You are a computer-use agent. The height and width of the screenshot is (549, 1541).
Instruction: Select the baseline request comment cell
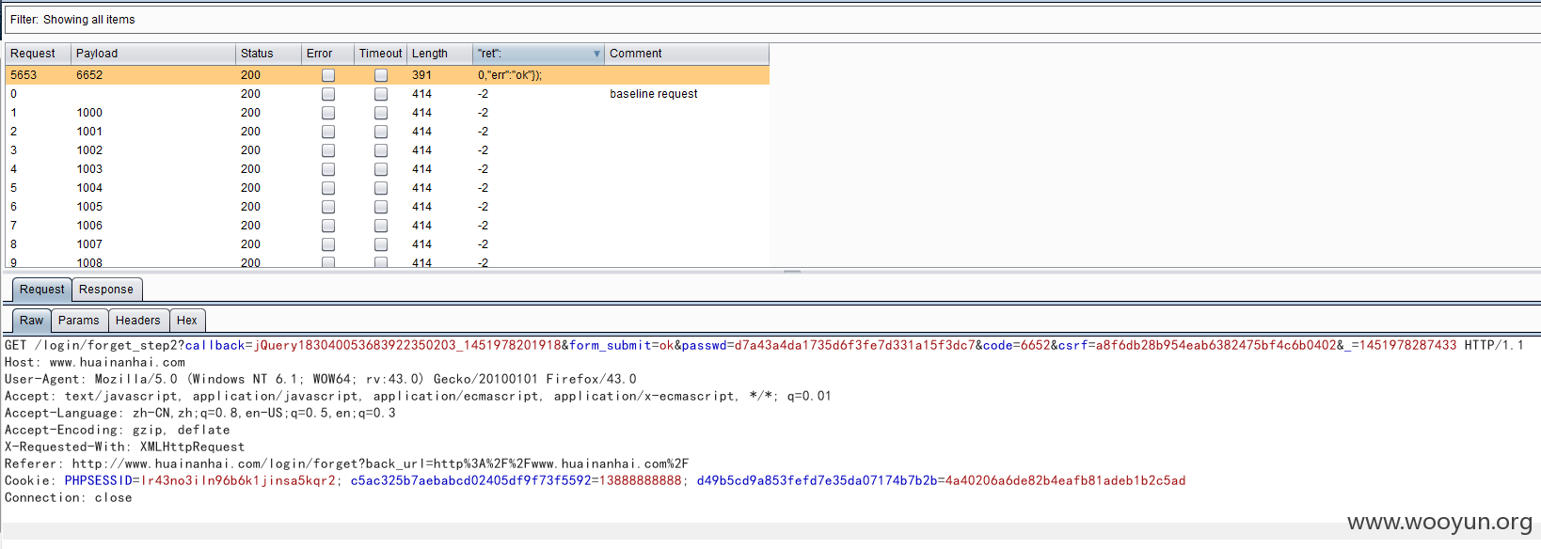click(654, 94)
